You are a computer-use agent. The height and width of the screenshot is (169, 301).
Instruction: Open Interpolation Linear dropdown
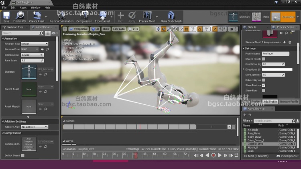pyautogui.click(x=32, y=55)
